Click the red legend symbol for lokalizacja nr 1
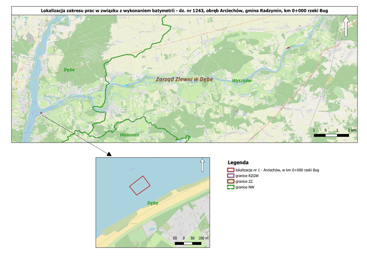 230,170
